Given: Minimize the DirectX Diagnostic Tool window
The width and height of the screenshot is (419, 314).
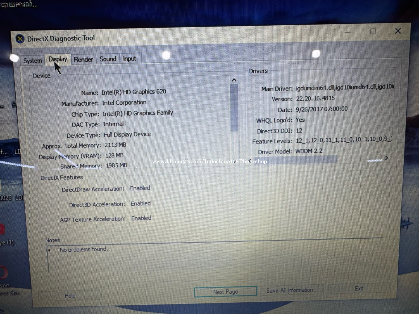Looking at the screenshot, I should point(348,32).
